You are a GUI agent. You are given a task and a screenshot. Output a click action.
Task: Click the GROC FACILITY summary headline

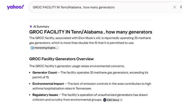[91, 32]
